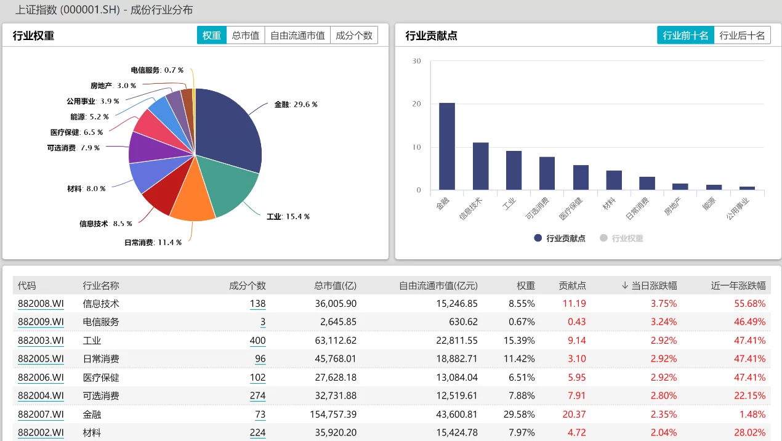Click the 工业 bar in contribution chart
Viewport: 782px width, 441px height.
514,171
